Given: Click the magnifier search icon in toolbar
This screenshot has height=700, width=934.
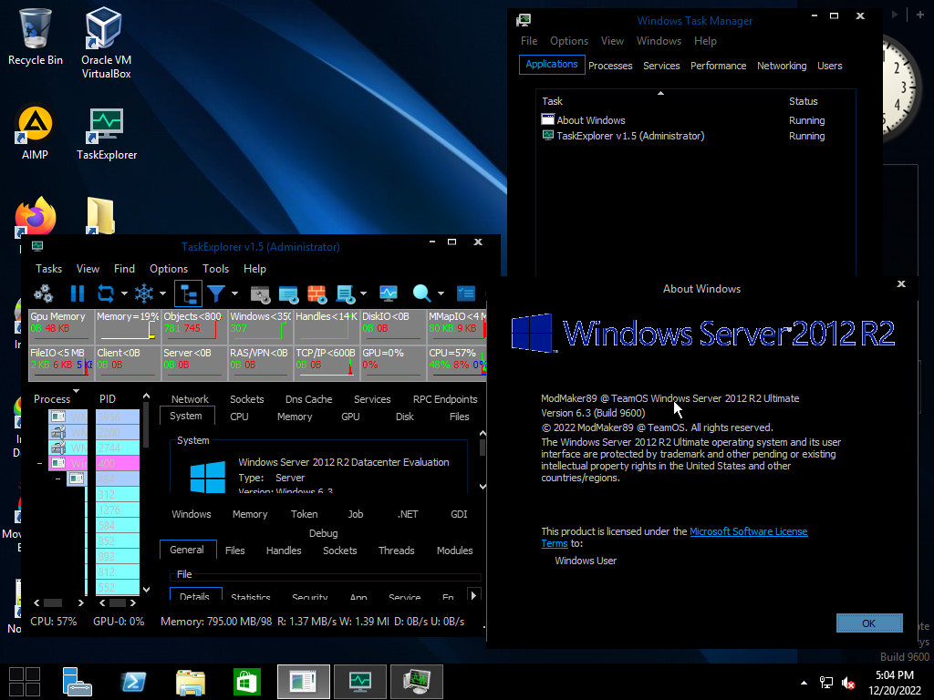Looking at the screenshot, I should coord(421,293).
